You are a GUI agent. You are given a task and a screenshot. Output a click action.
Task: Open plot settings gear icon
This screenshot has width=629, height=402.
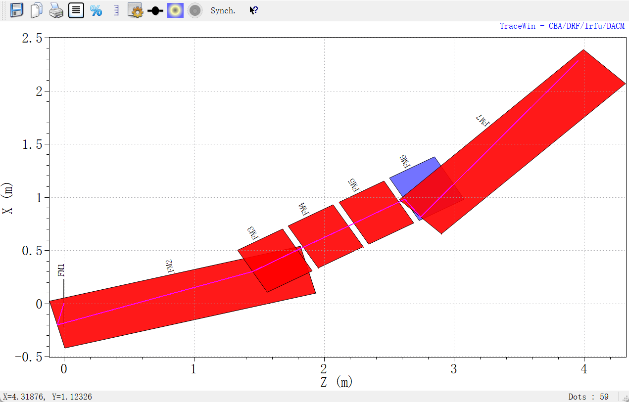click(x=135, y=10)
